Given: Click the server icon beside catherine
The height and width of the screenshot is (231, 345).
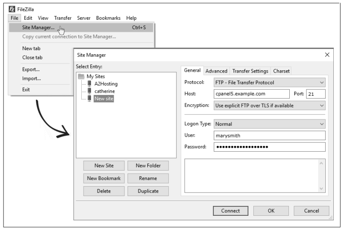Looking at the screenshot, I should pos(89,90).
